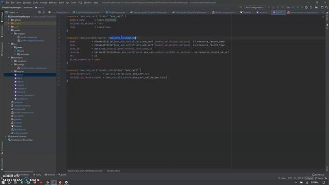
Task: Switch to the build.gradle editor tab
Action: [x=191, y=12]
